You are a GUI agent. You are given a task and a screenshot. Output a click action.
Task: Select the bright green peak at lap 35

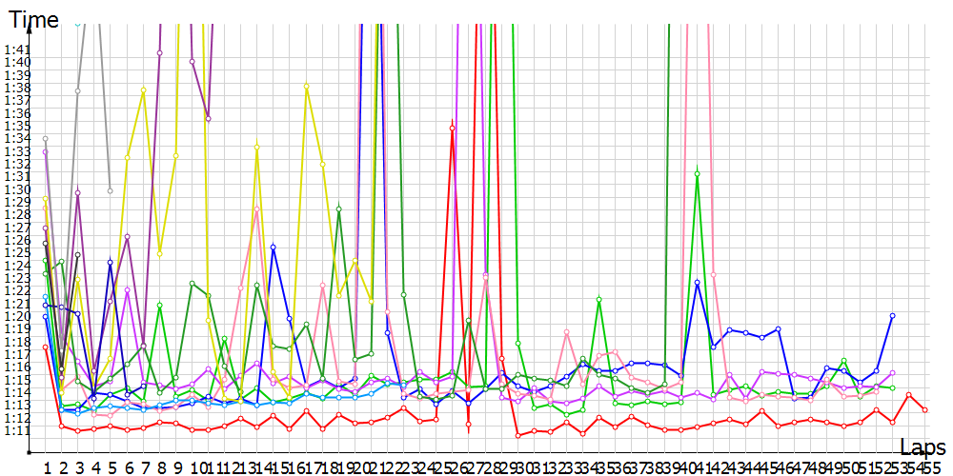coord(599,299)
